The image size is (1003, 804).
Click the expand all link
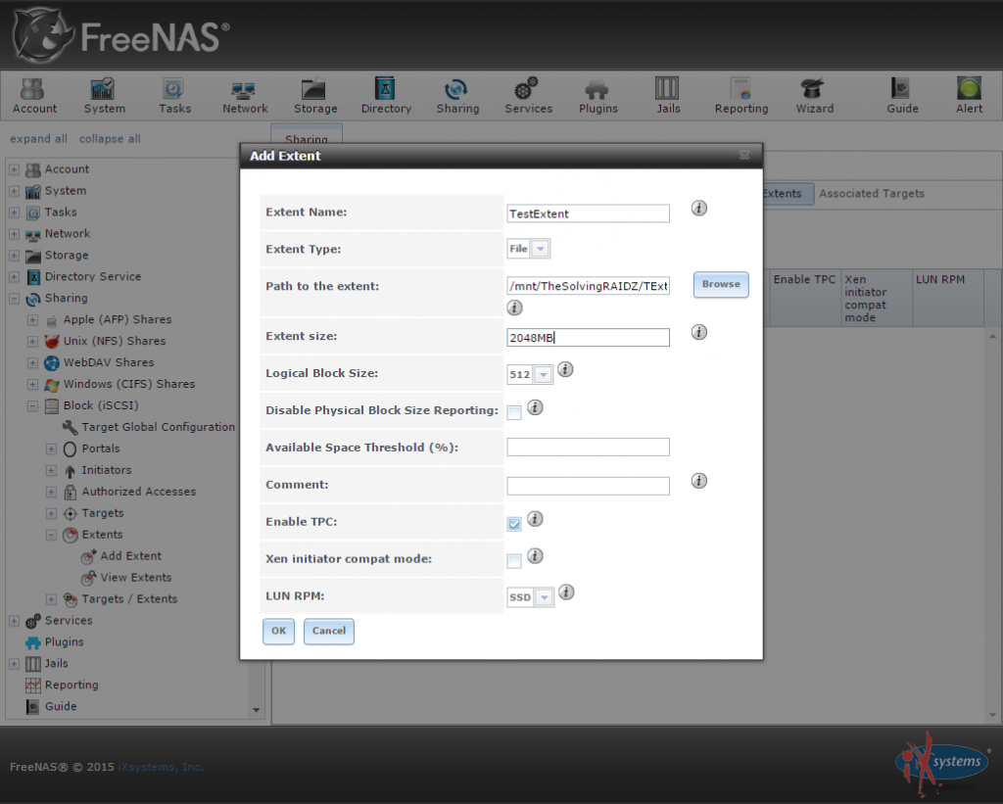pyautogui.click(x=38, y=138)
